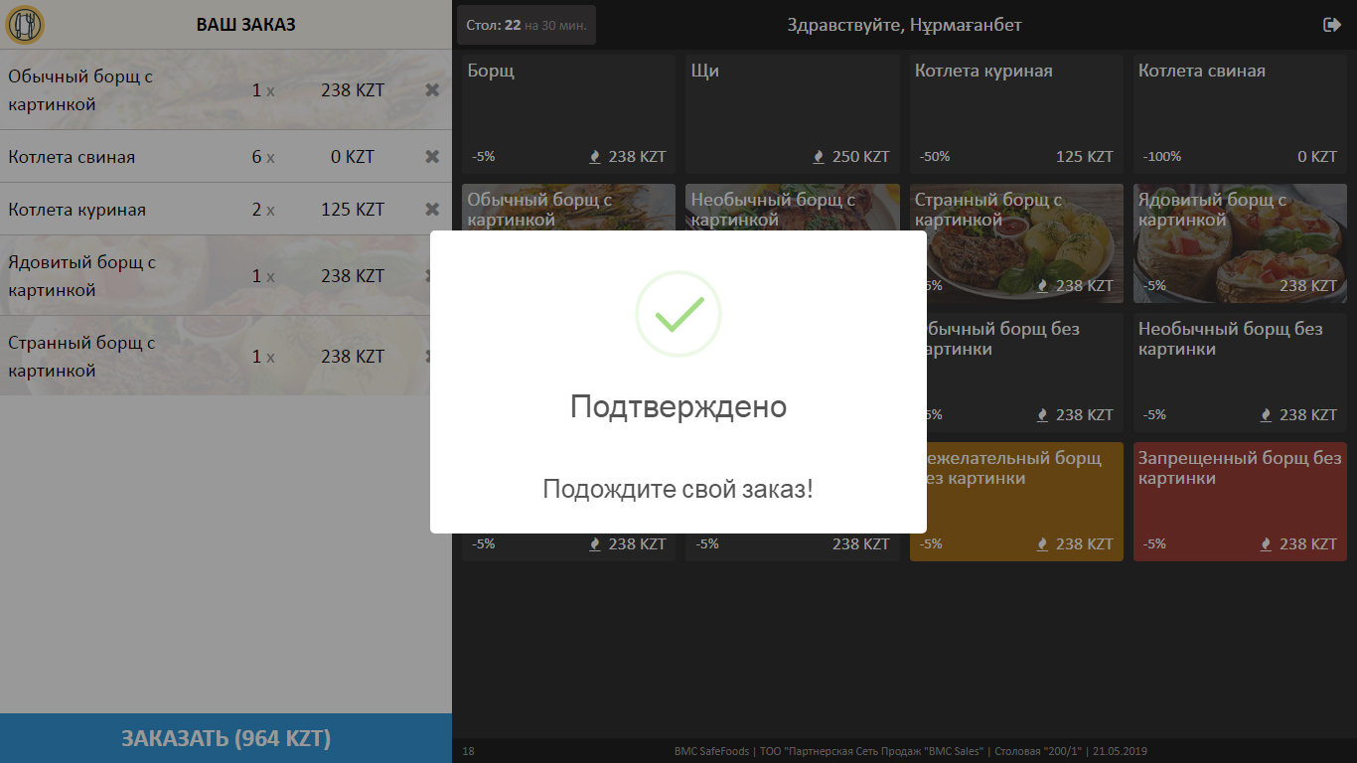The image size is (1357, 763).
Task: Remove Ядовитый борщ с картинкой from the order
Action: pos(432,275)
